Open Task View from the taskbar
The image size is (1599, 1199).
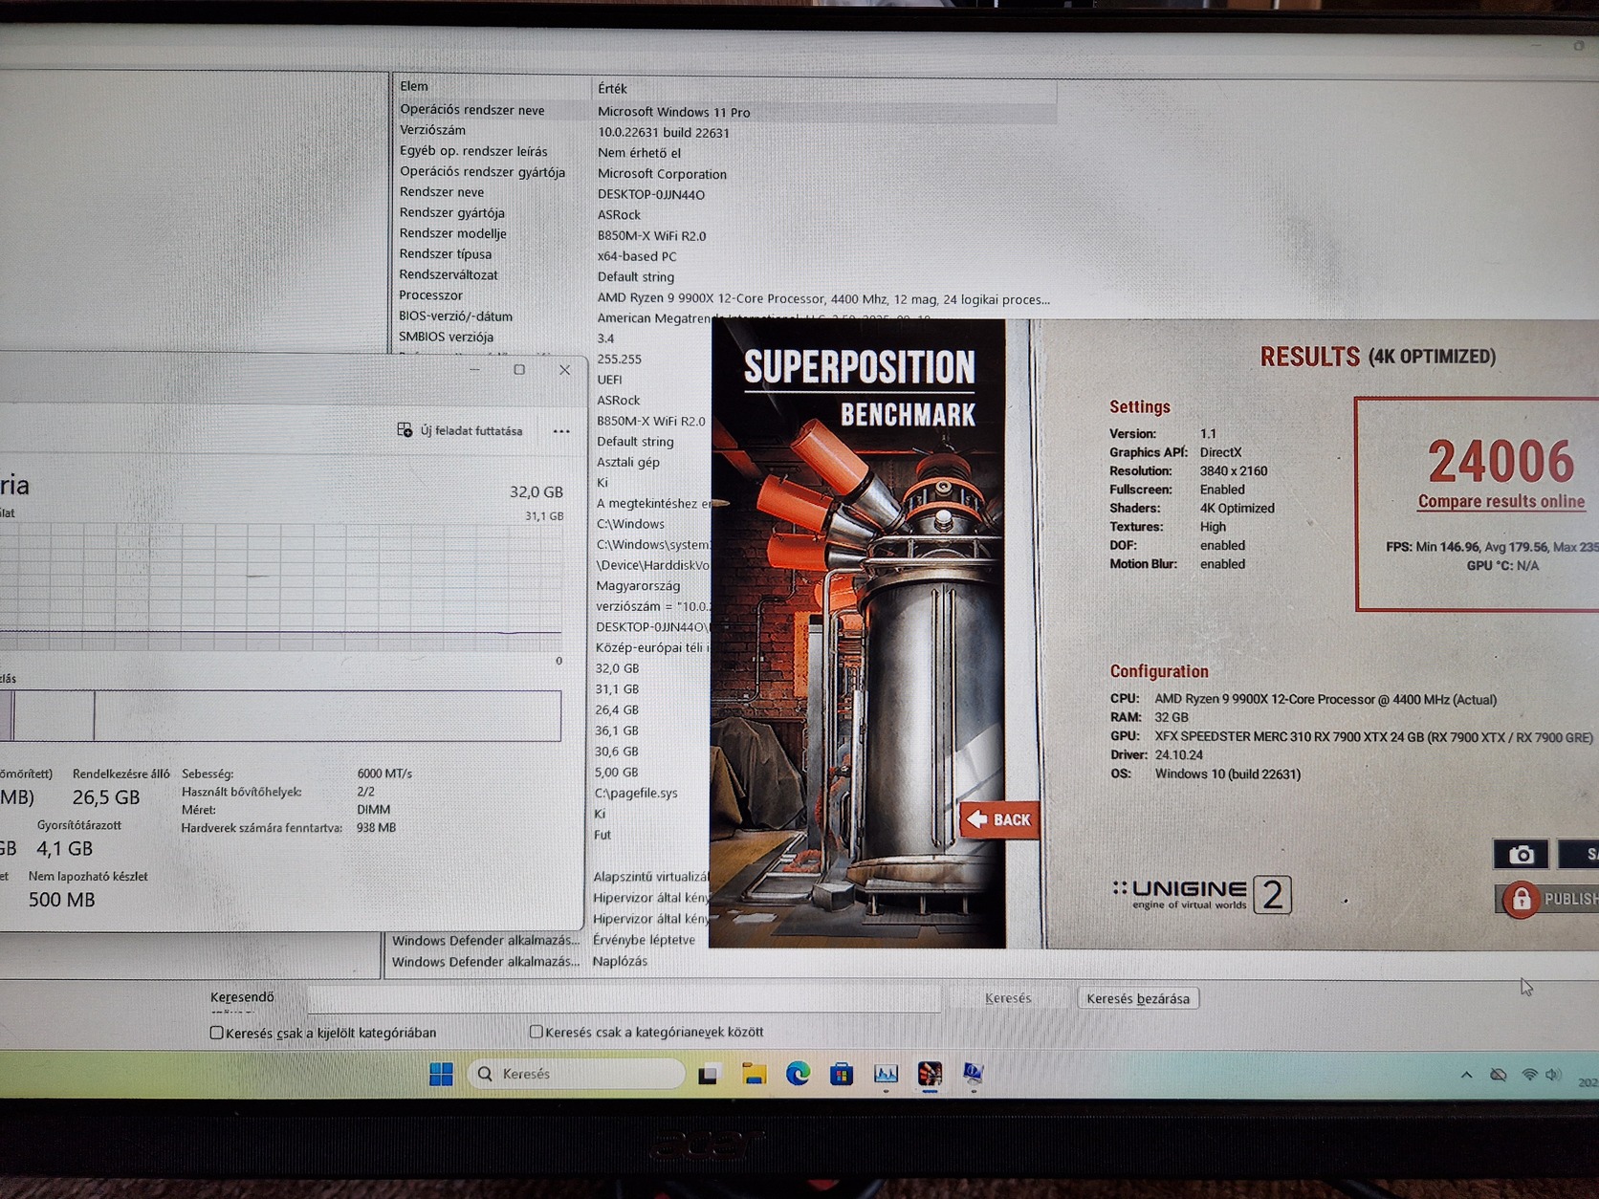709,1075
